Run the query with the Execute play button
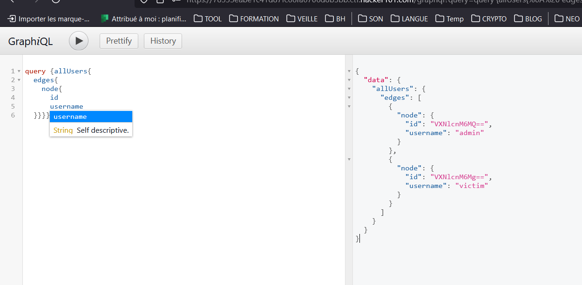 tap(79, 41)
